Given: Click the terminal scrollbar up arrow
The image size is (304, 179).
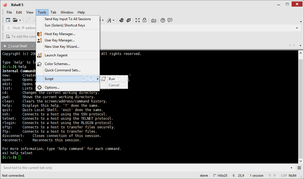Looking at the screenshot, I should (301, 53).
